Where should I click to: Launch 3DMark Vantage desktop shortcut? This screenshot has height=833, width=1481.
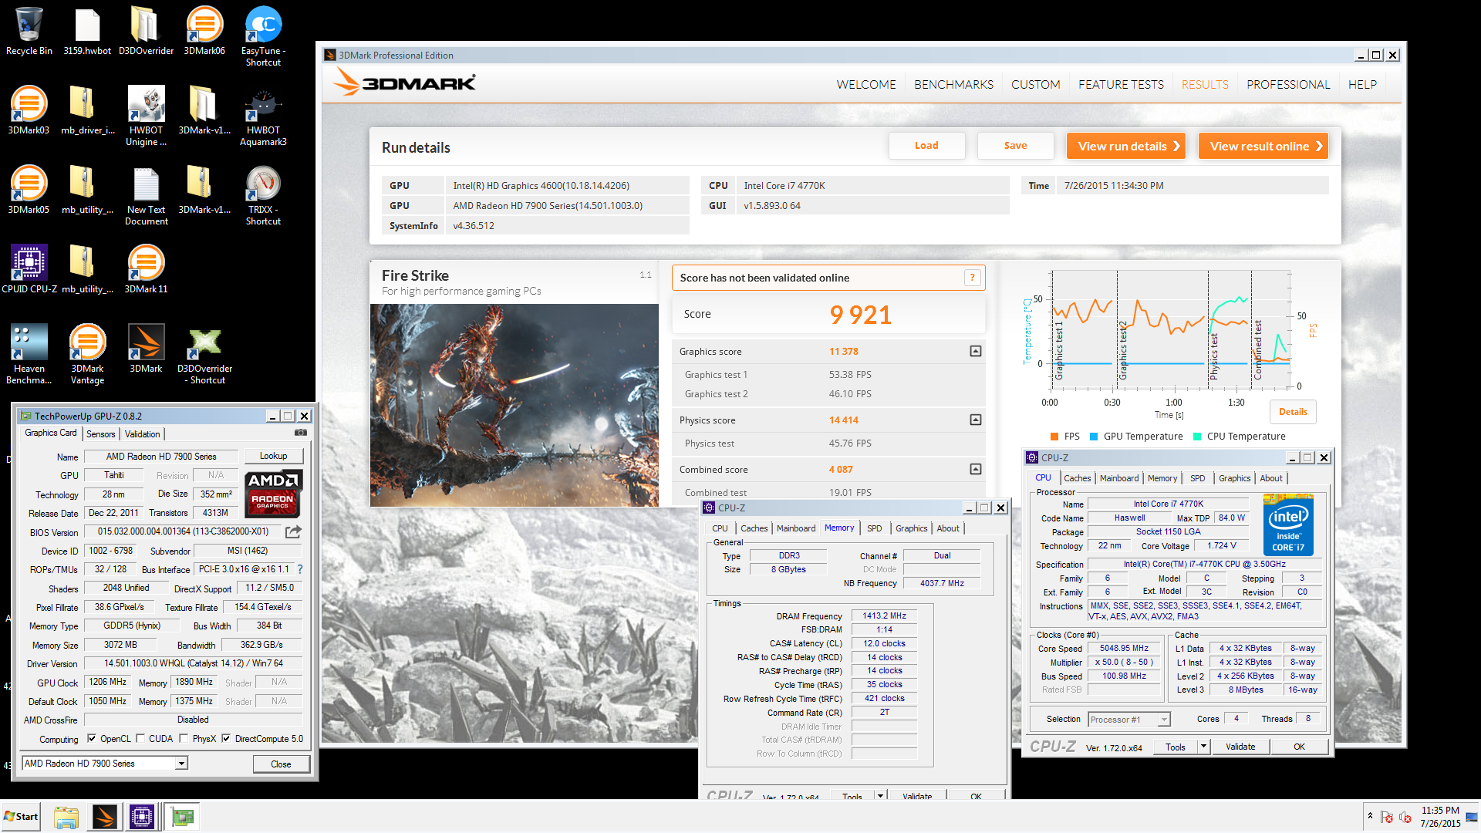coord(87,354)
